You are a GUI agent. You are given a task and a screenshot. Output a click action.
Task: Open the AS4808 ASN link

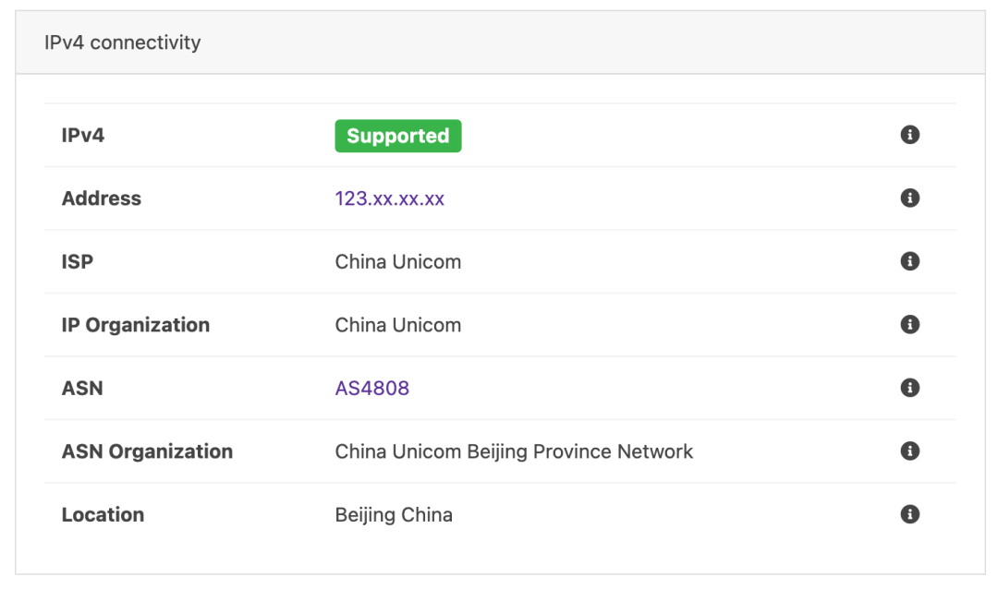(371, 388)
